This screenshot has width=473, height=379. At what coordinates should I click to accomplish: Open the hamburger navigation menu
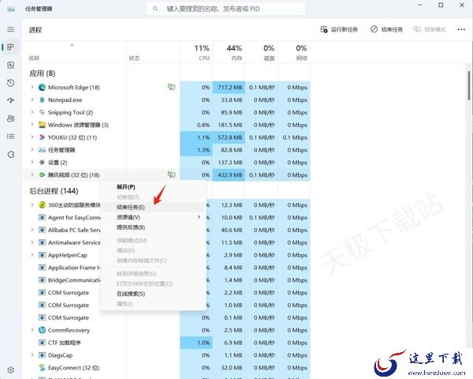[10, 29]
